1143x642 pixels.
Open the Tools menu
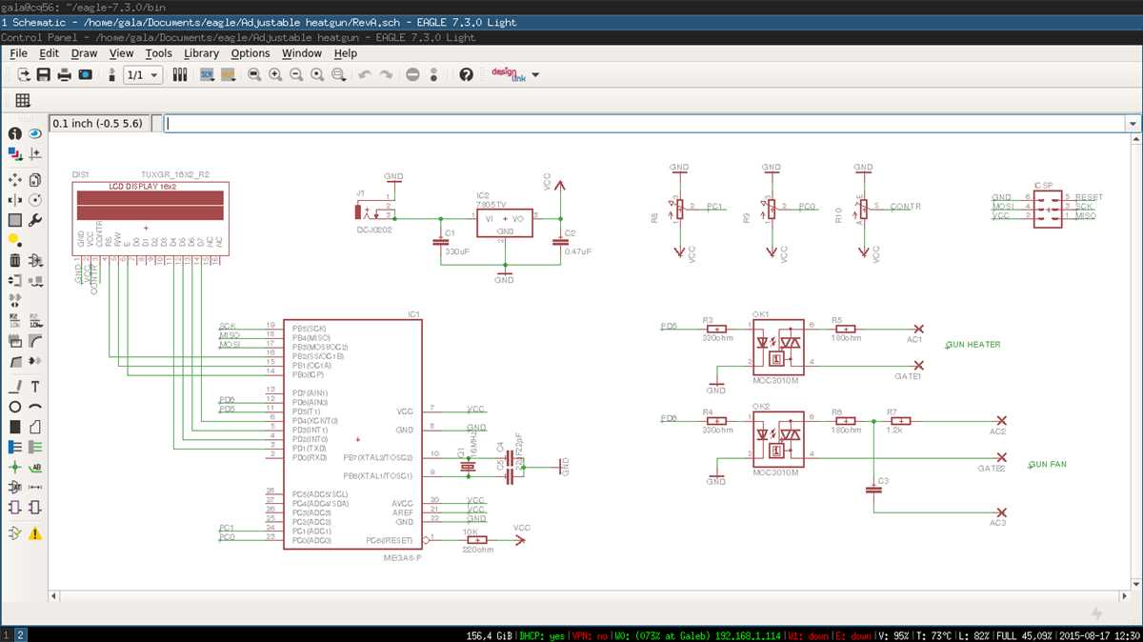(x=158, y=53)
